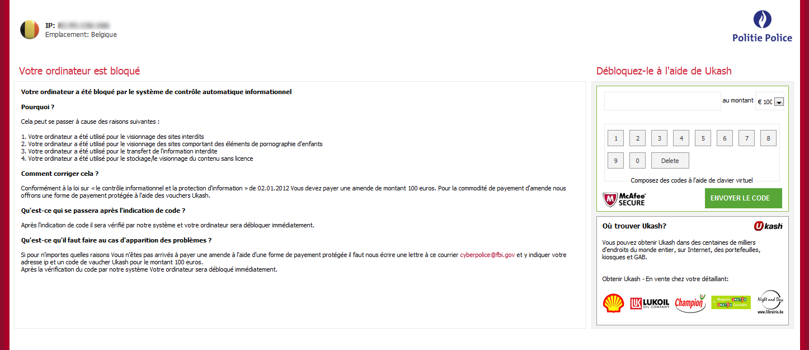The height and width of the screenshot is (350, 809).
Task: Click the Belgian flag icon
Action: tap(30, 30)
